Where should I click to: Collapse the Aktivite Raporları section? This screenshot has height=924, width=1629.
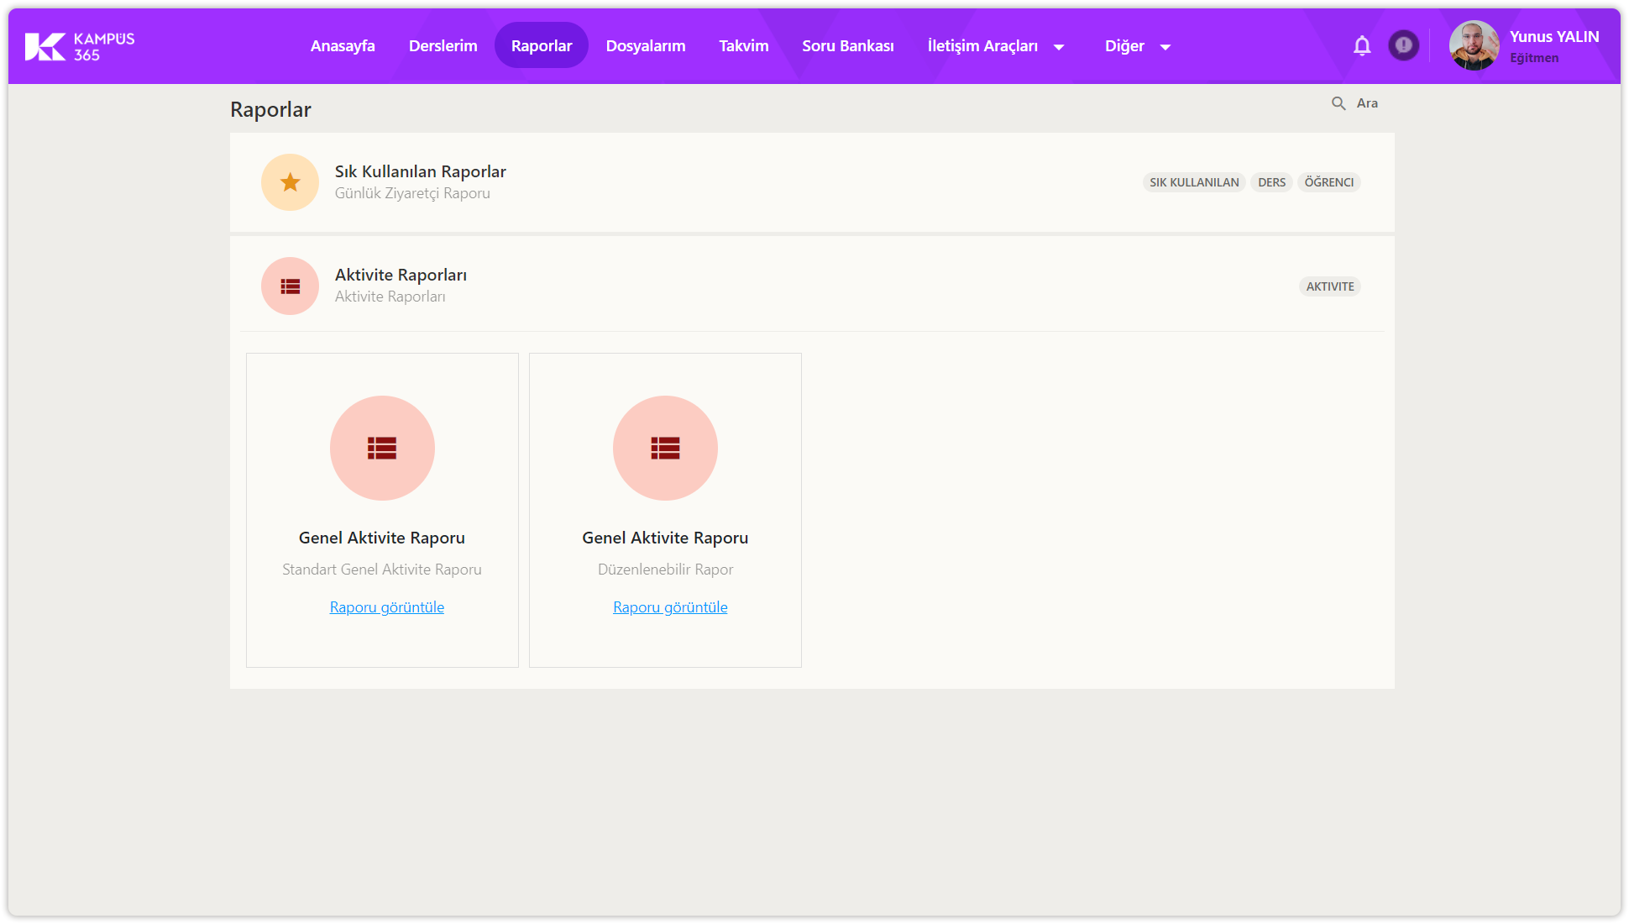click(x=401, y=276)
